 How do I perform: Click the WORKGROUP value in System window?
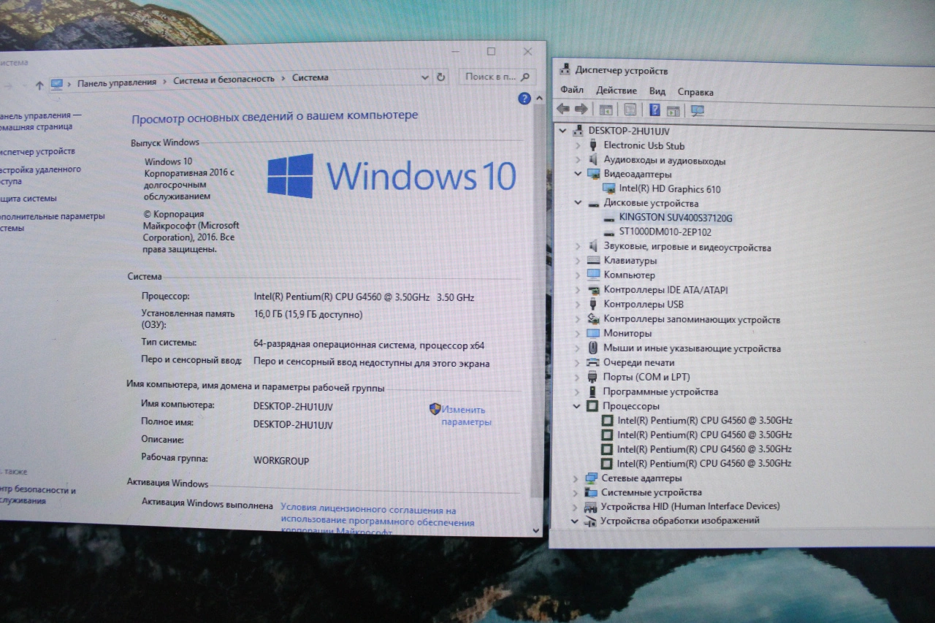(x=281, y=461)
